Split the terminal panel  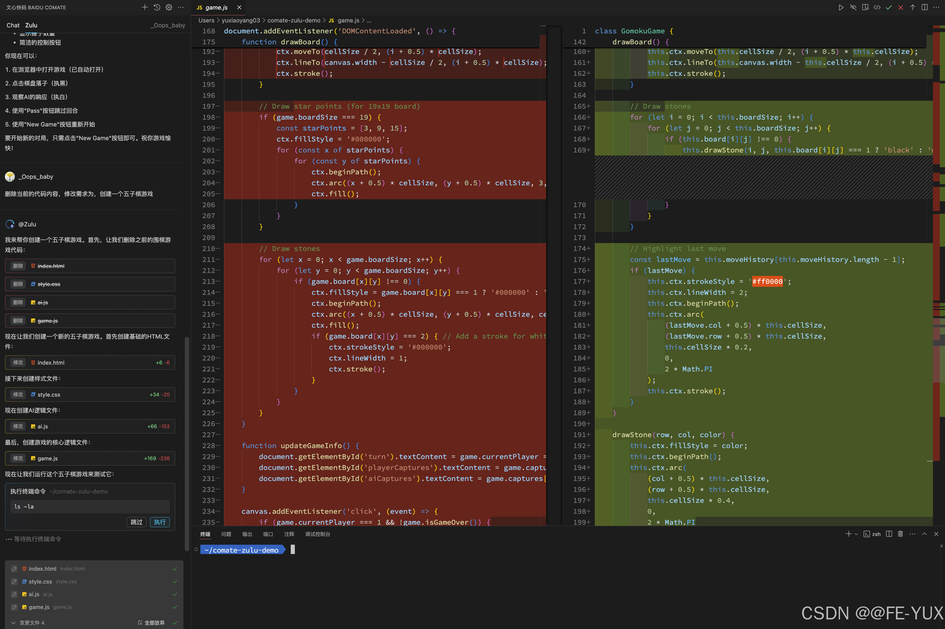click(889, 534)
